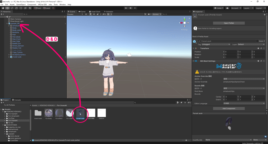Expand armature in the Hierarchy
The image size is (268, 144).
coord(9,26)
